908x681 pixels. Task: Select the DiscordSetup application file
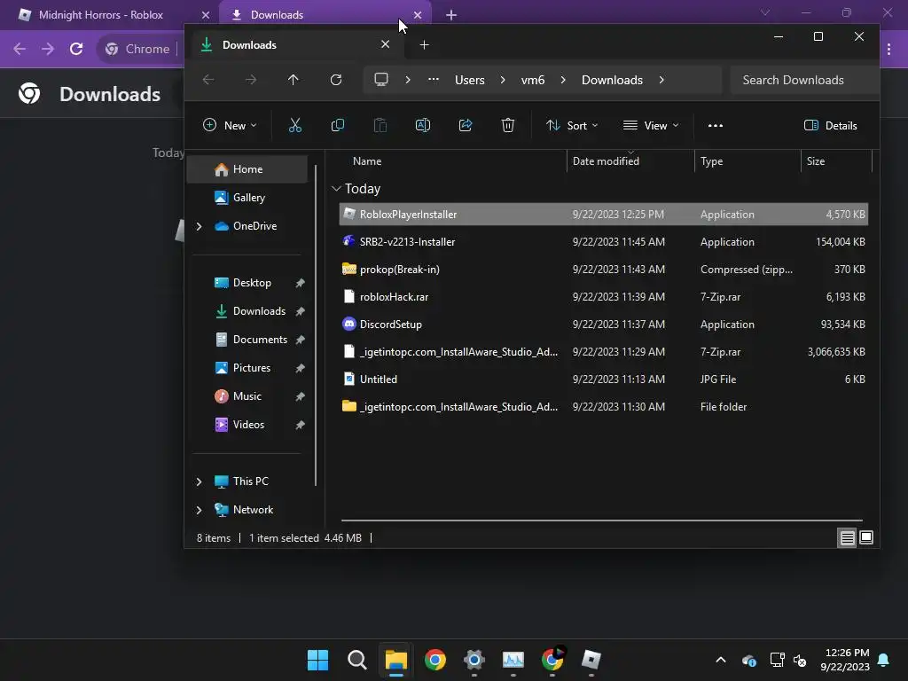click(x=603, y=325)
